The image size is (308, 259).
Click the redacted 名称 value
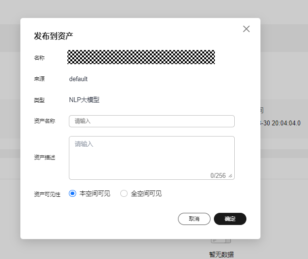tap(141, 57)
